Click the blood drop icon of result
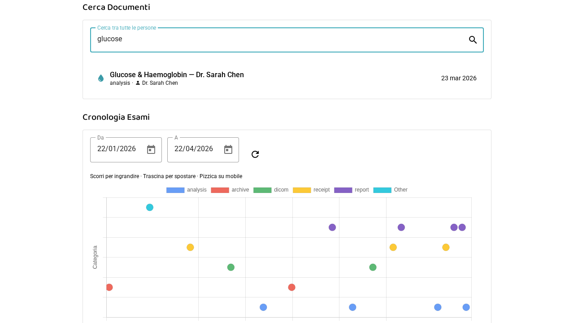This screenshot has width=574, height=323. click(x=101, y=78)
